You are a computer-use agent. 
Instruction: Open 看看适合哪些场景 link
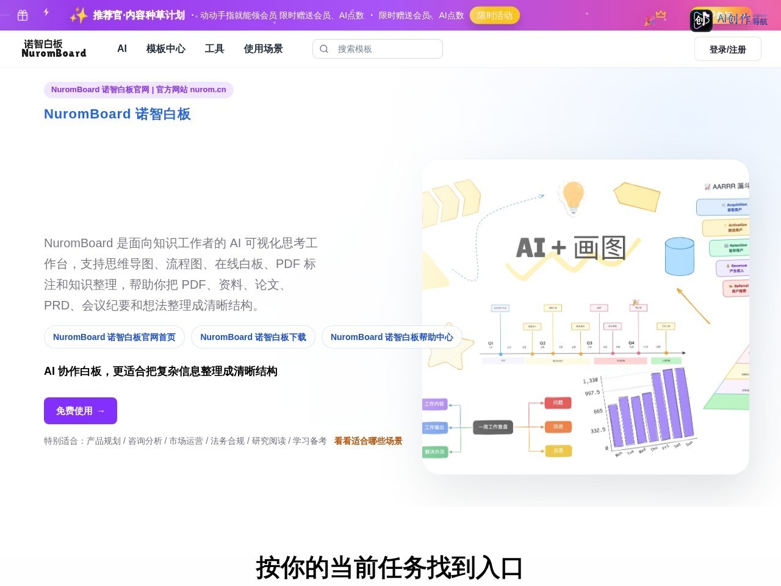point(369,441)
